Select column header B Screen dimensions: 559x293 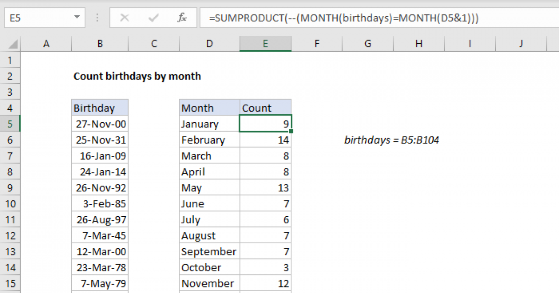(100, 43)
